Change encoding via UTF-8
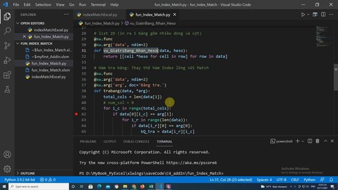The image size is (338, 190). [281, 179]
